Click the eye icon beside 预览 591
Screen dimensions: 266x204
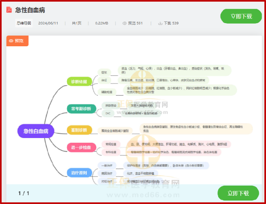click(125, 23)
